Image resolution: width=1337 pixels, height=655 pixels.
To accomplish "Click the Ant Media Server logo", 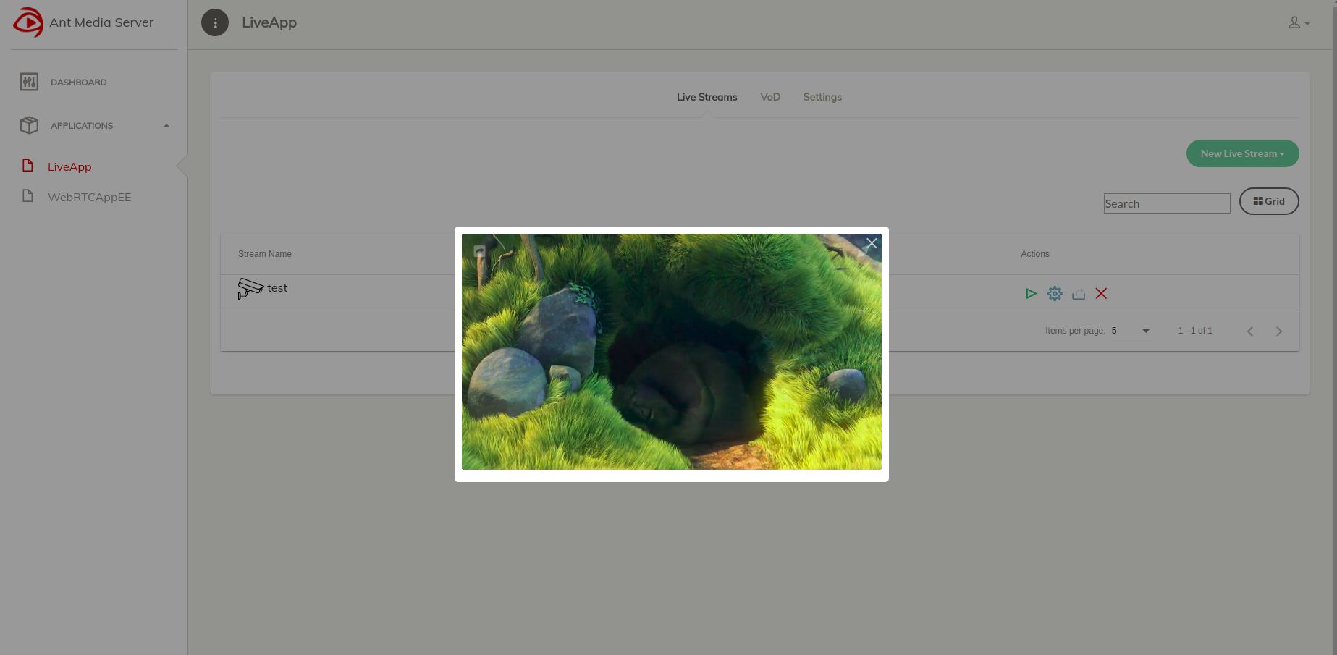I will coord(29,22).
